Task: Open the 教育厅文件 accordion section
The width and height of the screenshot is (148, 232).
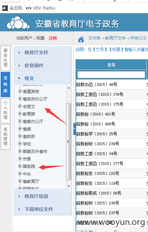Action: pos(43,52)
